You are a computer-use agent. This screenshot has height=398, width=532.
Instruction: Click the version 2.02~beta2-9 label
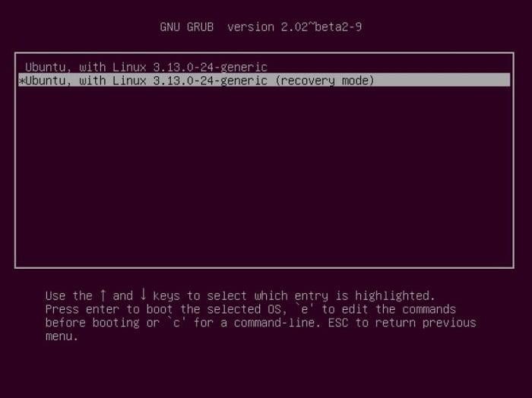click(294, 27)
